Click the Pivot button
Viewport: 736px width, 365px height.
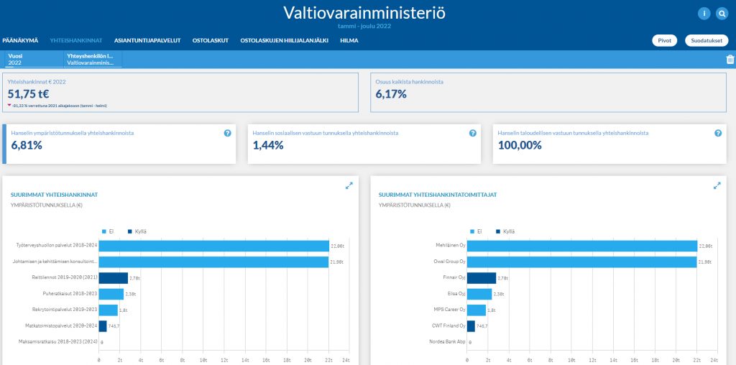click(x=664, y=40)
